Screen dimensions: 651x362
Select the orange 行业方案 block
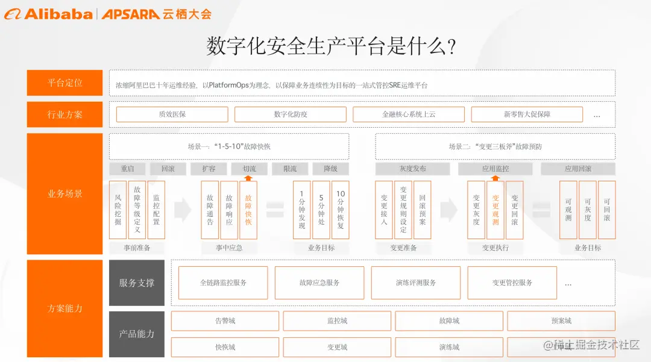64,114
